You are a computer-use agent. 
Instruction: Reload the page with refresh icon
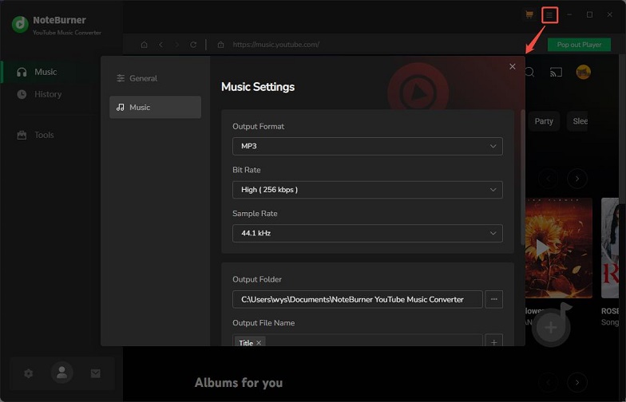click(x=193, y=45)
